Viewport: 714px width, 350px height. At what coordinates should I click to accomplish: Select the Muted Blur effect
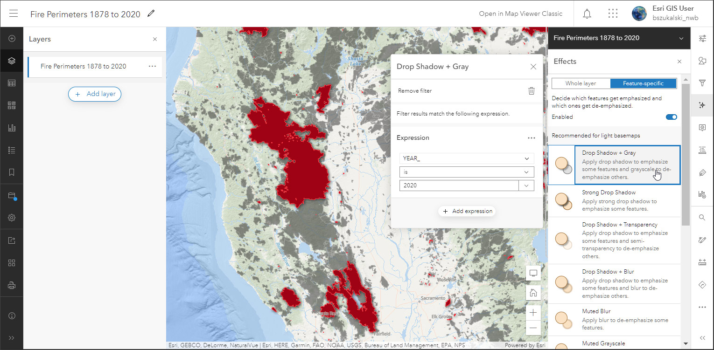tap(614, 319)
